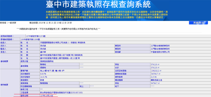Click the 設計容積率 label cell
The width and height of the screenshot is (211, 97).
click(30, 77)
